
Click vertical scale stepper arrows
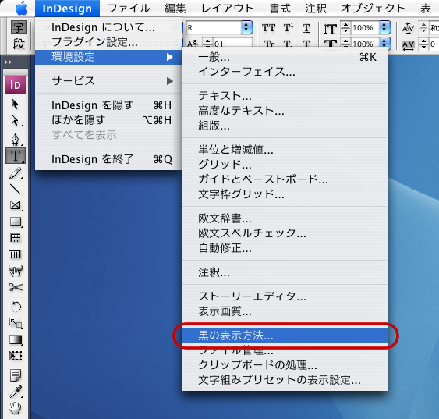click(x=345, y=28)
